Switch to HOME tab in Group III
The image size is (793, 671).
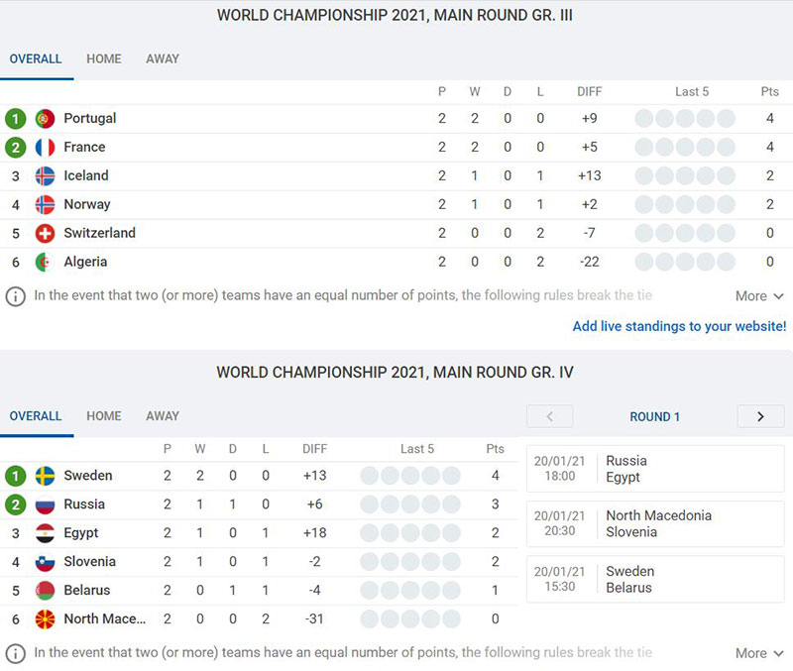[x=104, y=58]
